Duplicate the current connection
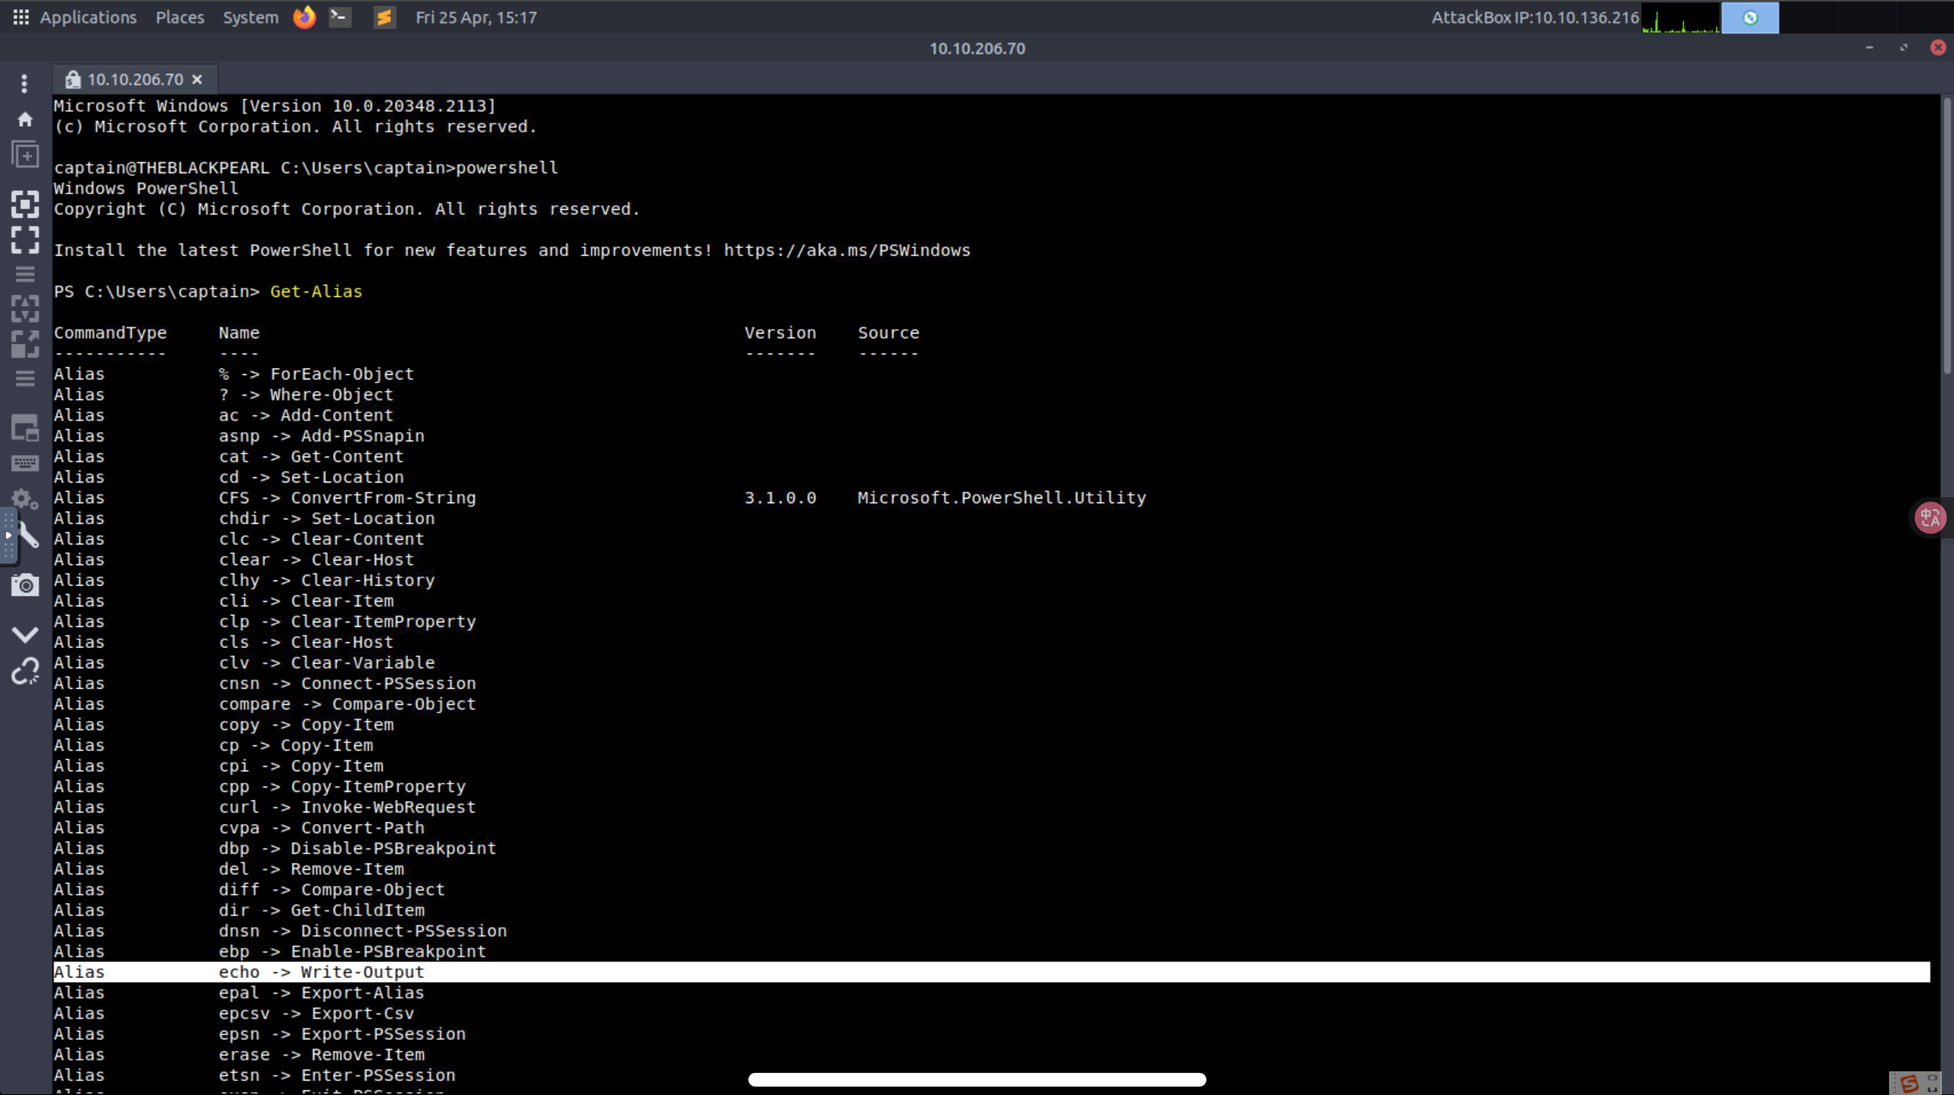 [24, 156]
